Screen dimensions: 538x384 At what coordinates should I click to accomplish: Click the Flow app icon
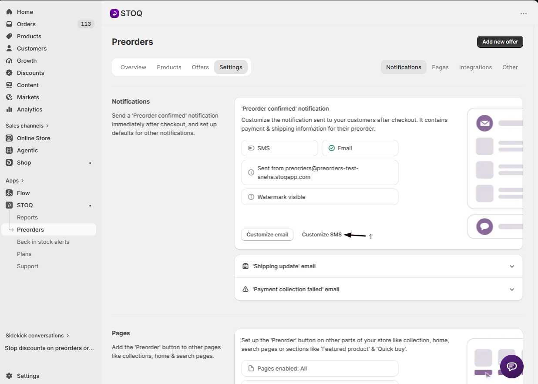[9, 193]
